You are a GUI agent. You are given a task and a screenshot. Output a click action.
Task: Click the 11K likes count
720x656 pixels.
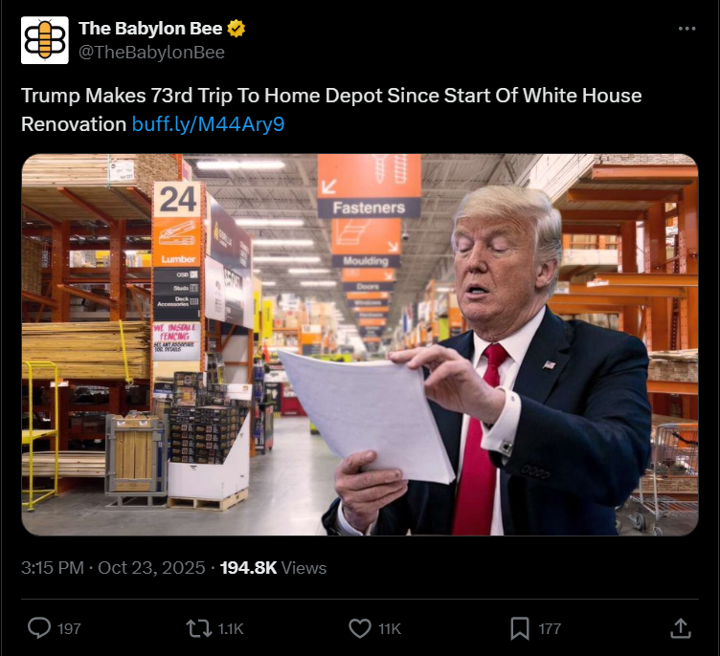tap(390, 628)
